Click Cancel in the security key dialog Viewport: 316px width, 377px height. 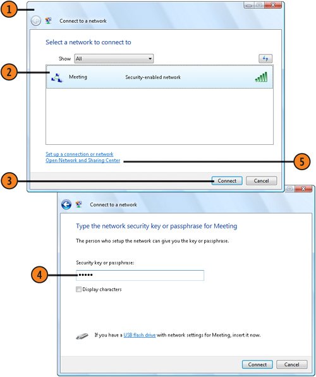click(291, 364)
